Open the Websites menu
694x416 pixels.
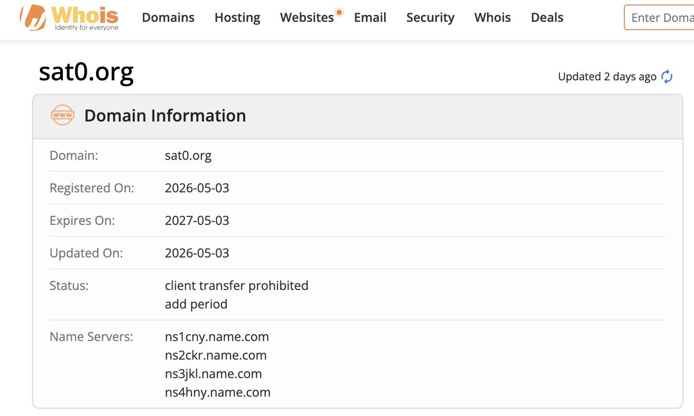click(307, 17)
